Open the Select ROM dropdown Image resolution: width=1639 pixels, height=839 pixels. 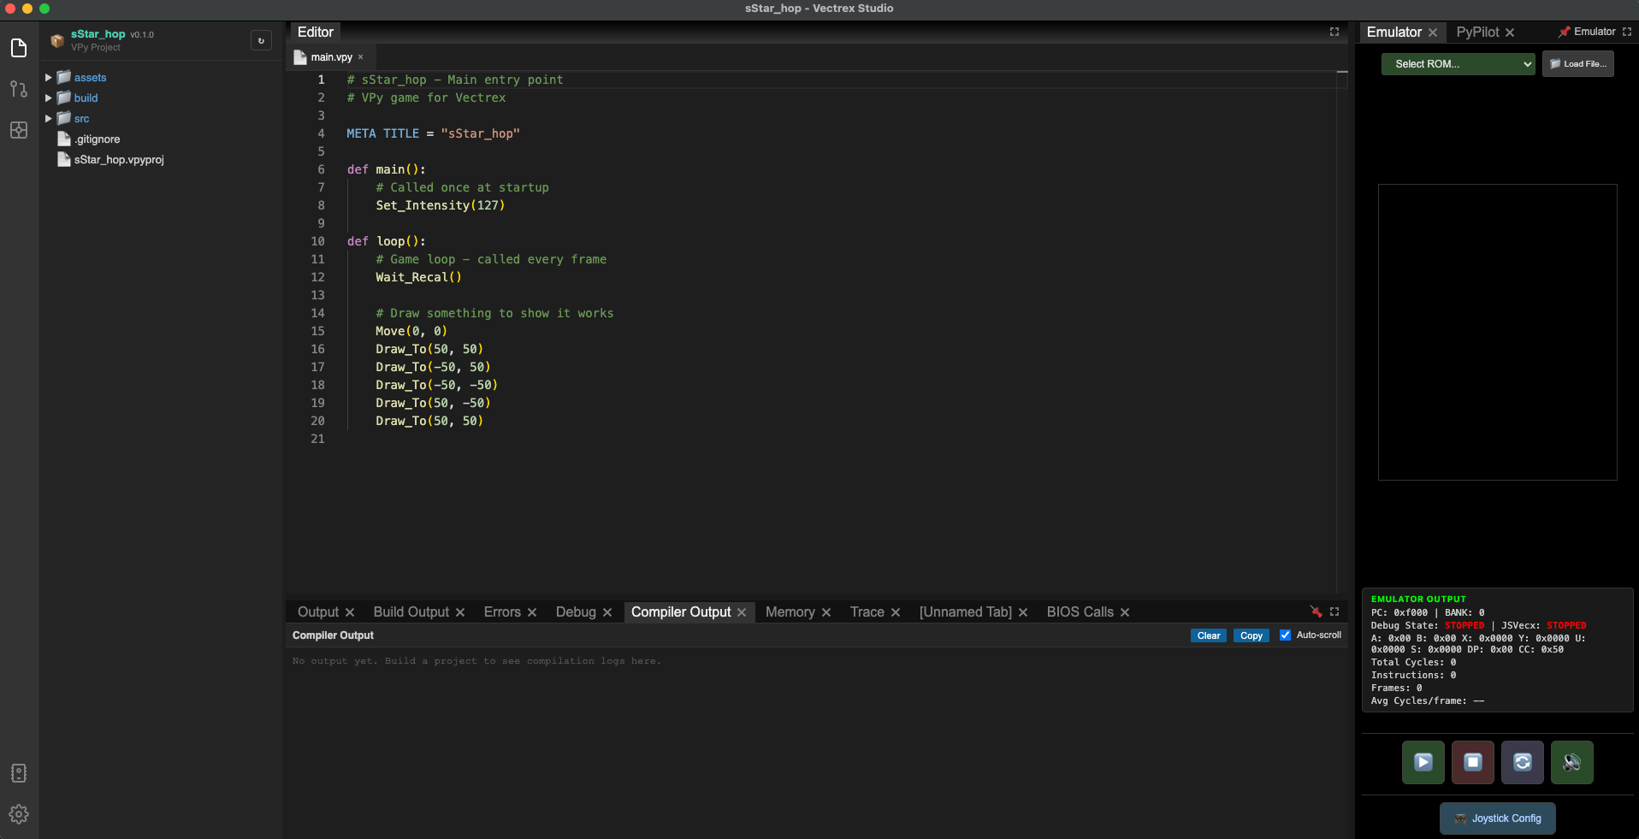pyautogui.click(x=1459, y=64)
